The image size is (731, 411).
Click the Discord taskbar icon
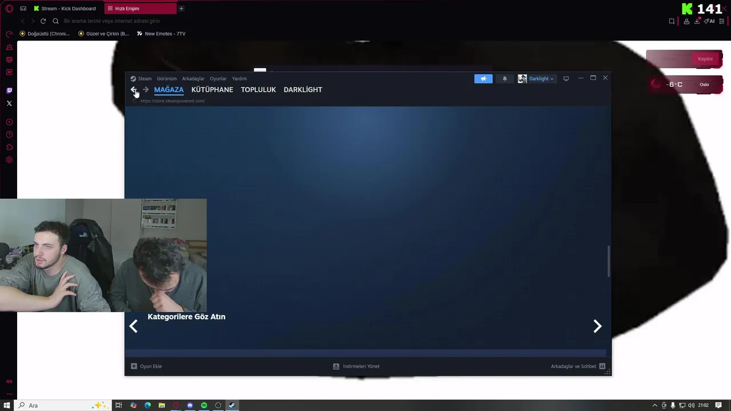point(190,405)
